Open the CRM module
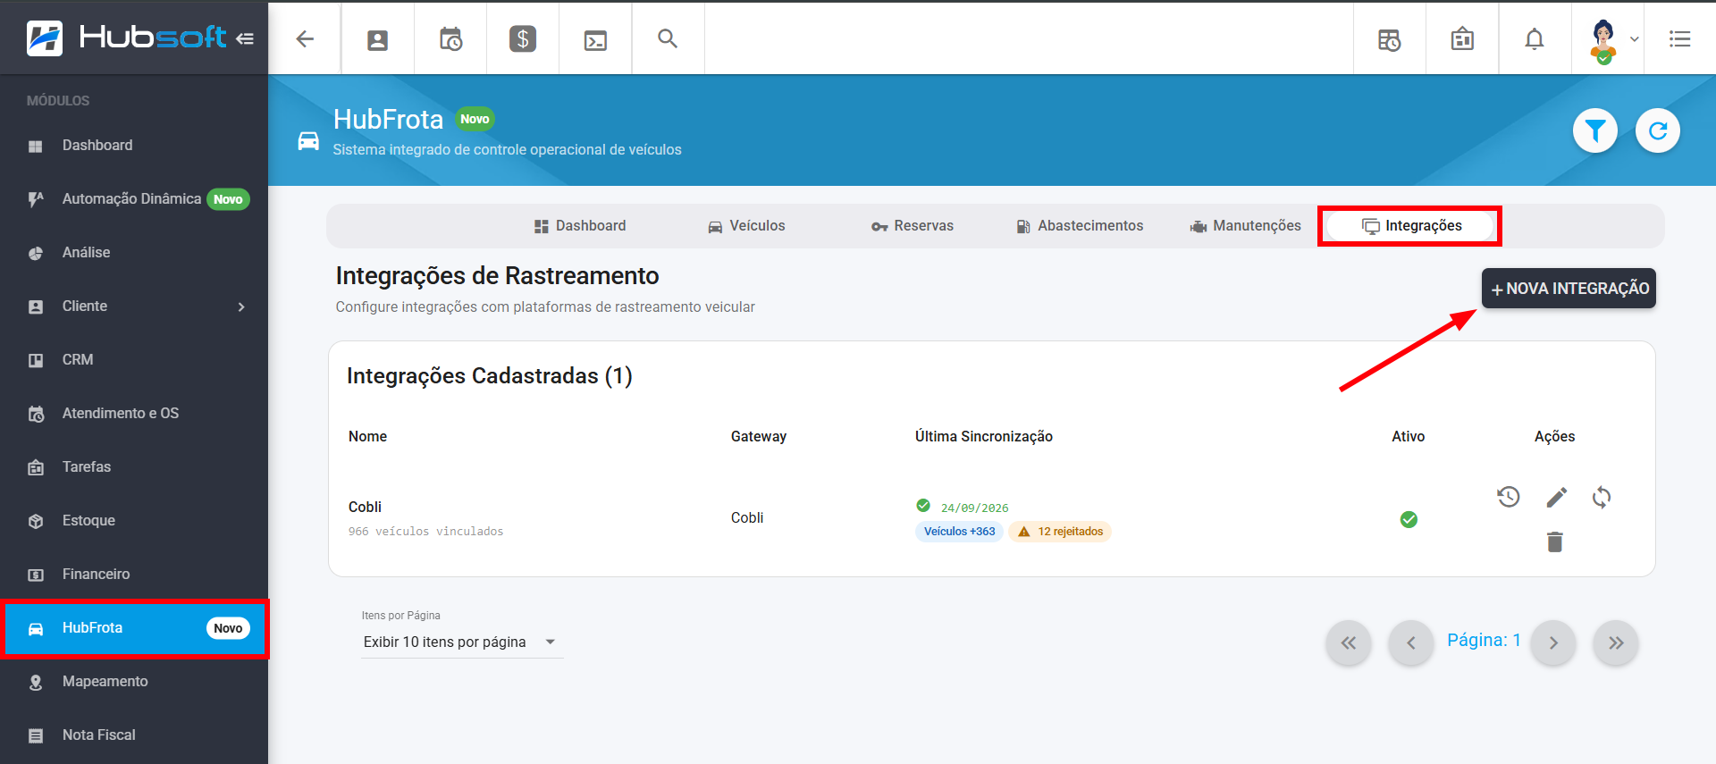This screenshot has height=764, width=1716. tap(134, 360)
